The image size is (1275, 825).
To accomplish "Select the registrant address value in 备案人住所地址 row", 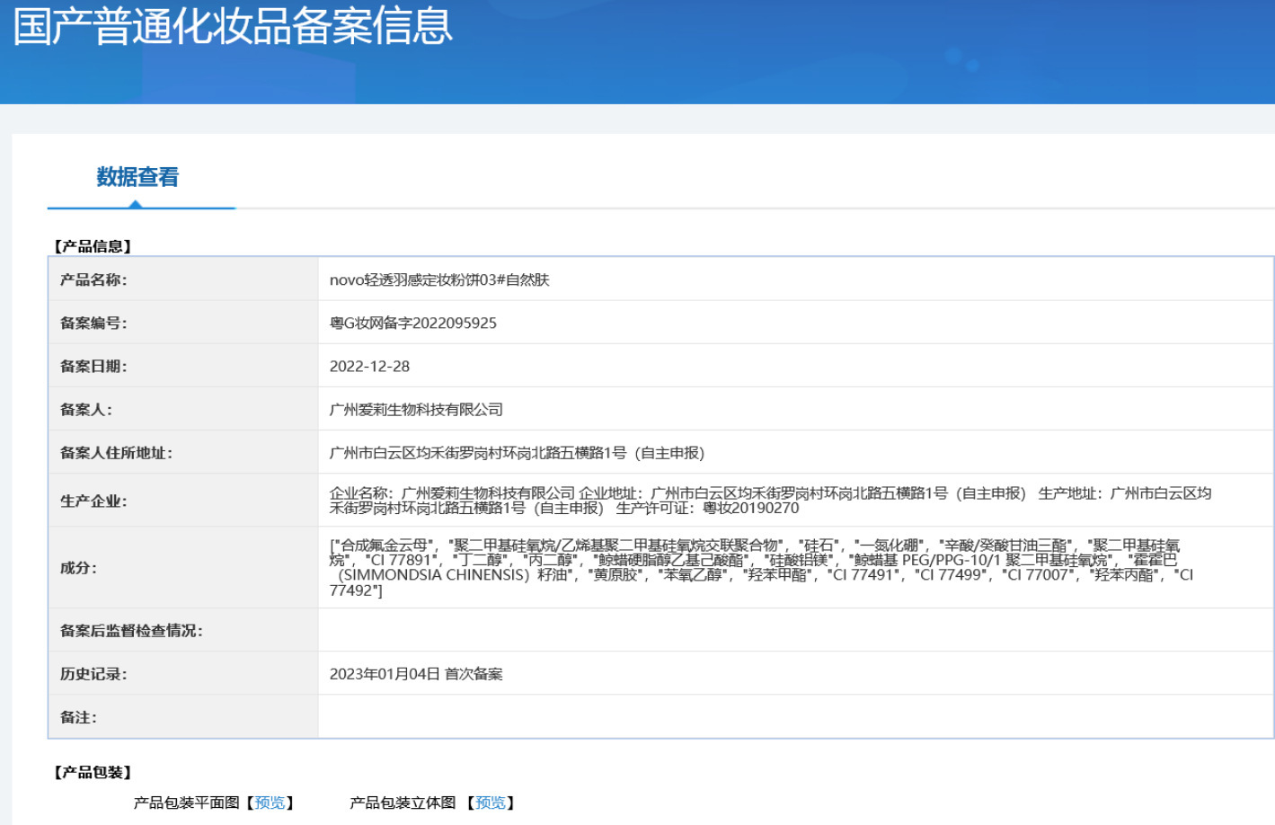I will 517,452.
